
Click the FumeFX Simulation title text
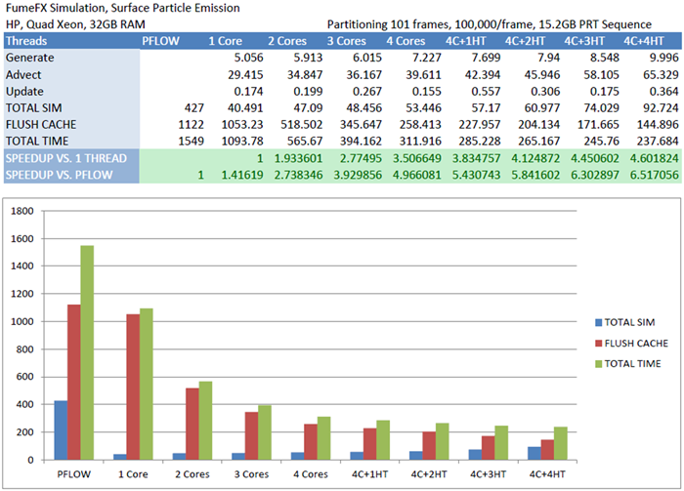click(x=122, y=8)
